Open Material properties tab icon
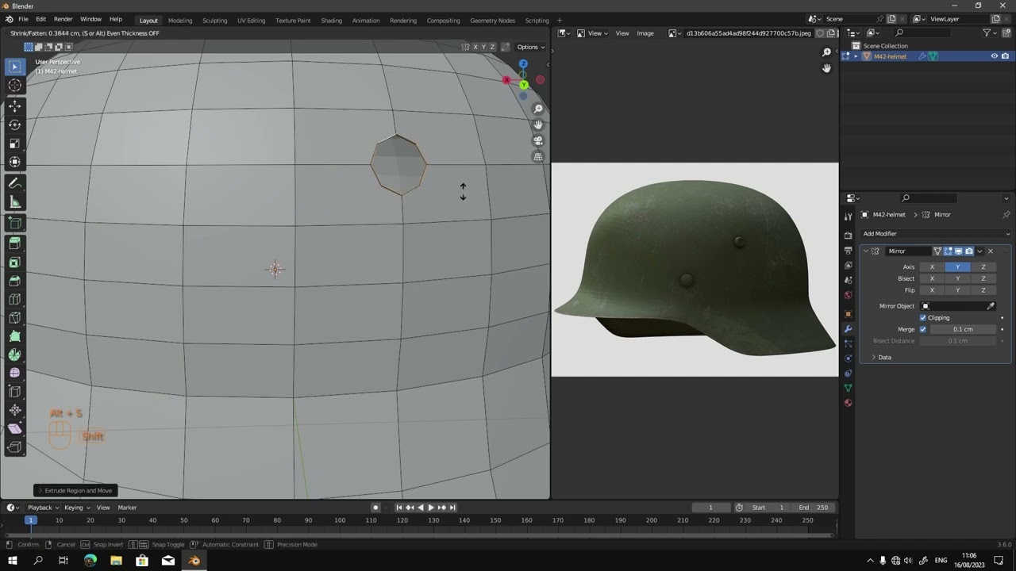The image size is (1016, 571). pos(848,403)
